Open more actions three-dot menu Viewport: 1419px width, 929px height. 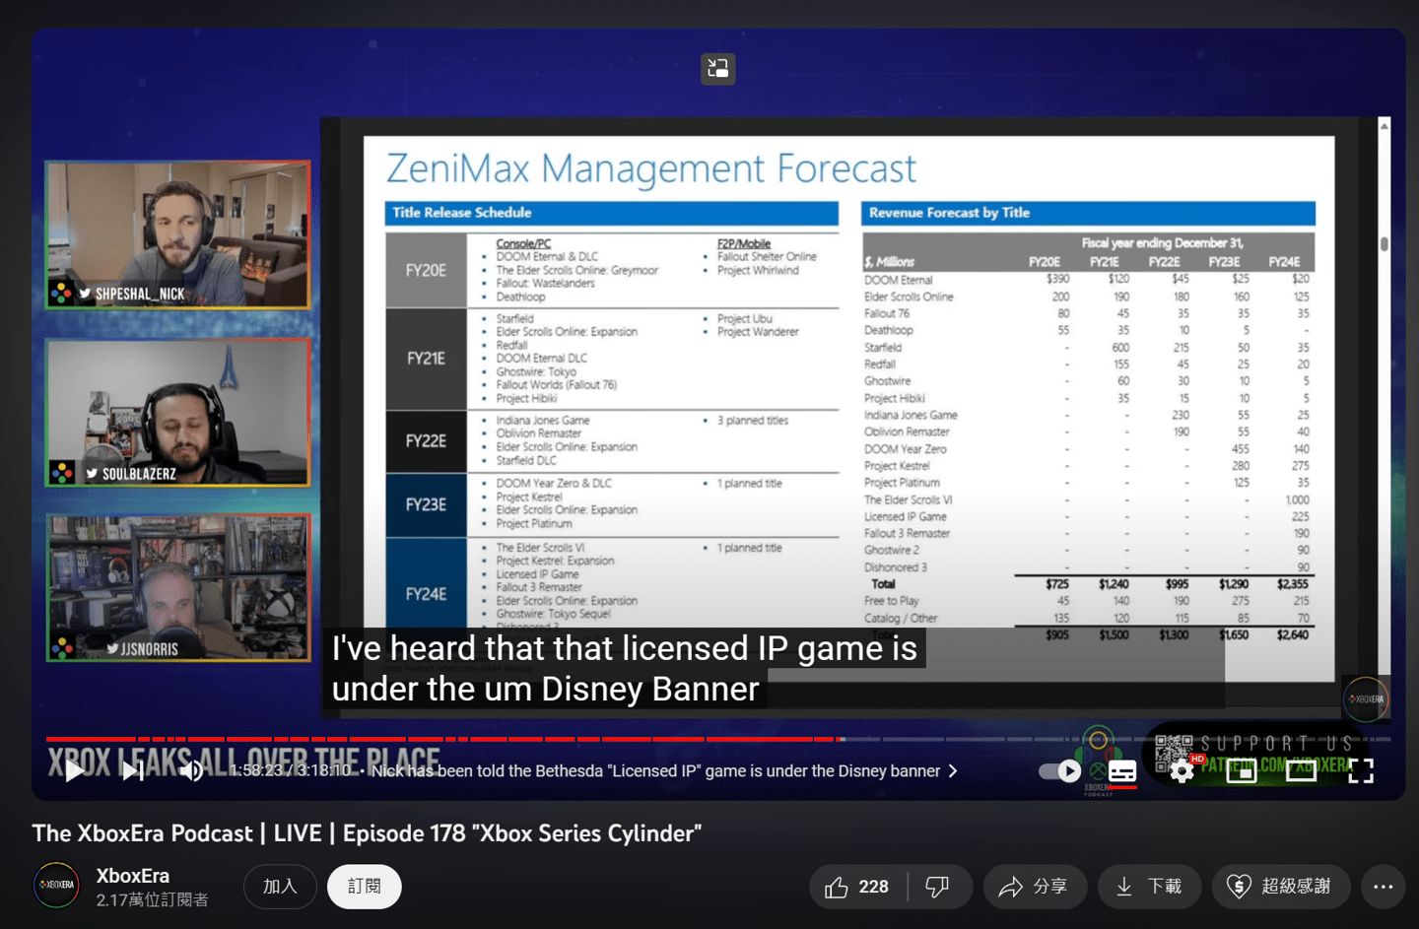coord(1383,887)
